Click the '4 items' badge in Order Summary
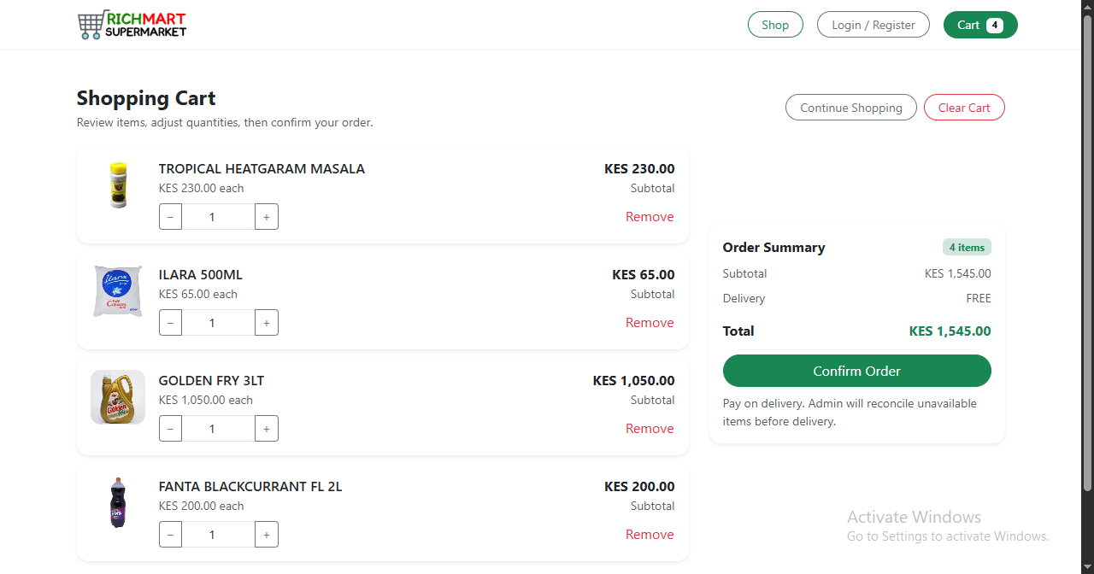 967,248
